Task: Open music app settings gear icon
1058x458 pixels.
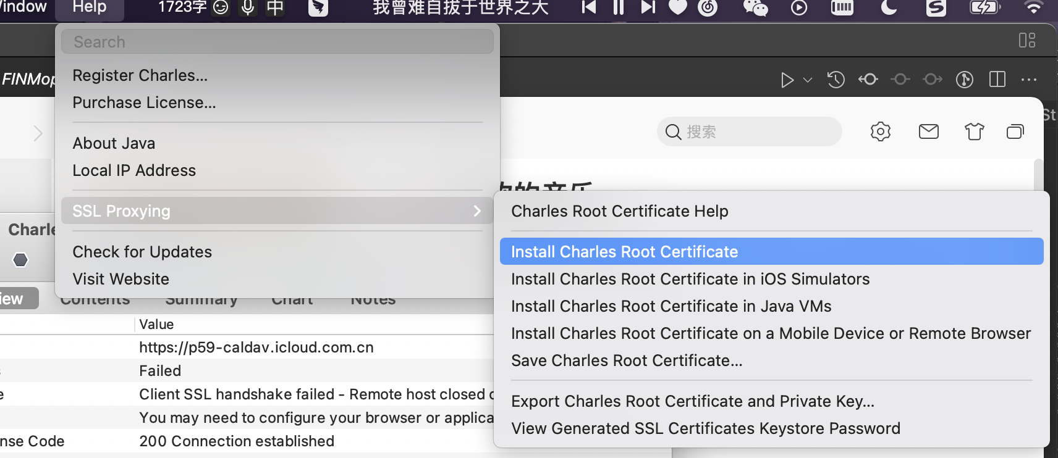Action: 881,131
